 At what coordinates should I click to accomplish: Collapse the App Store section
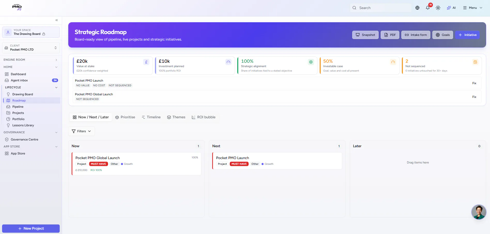31,146
